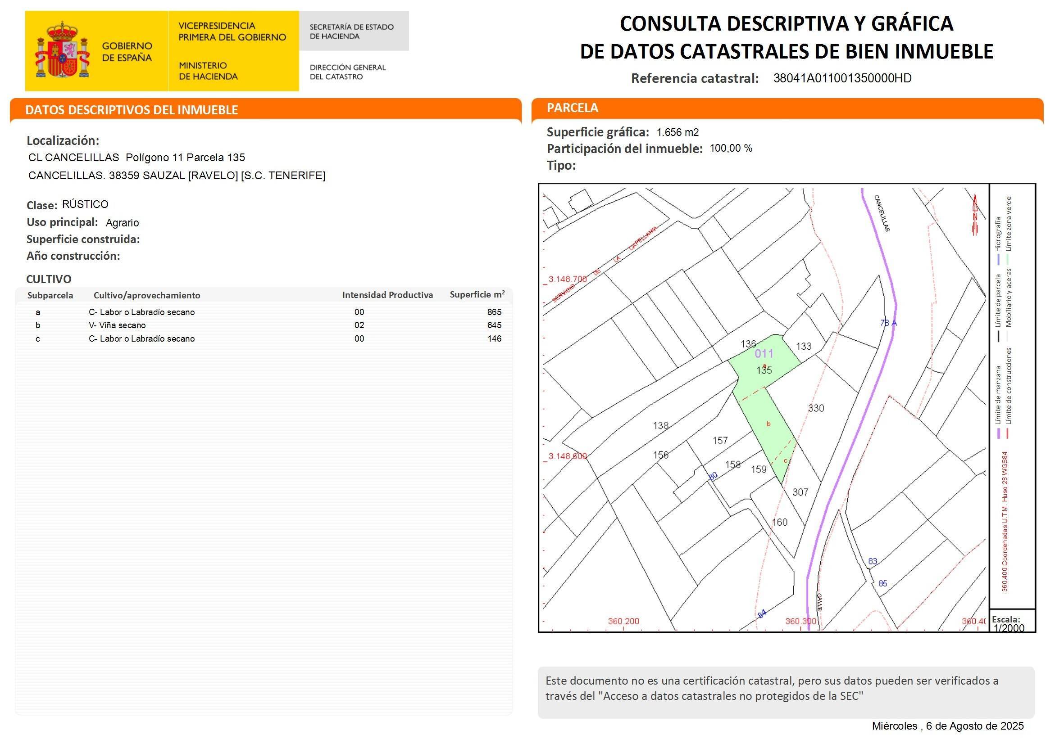
Task: Select the Hidrografía legend line symbol
Action: point(999,260)
